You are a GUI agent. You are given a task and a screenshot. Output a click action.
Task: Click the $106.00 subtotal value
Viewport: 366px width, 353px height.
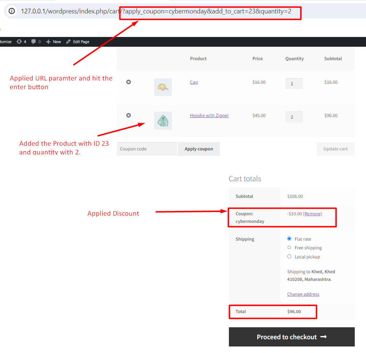click(295, 196)
